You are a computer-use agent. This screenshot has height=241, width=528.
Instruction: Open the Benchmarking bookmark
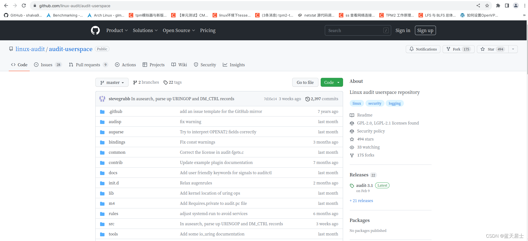click(x=65, y=15)
